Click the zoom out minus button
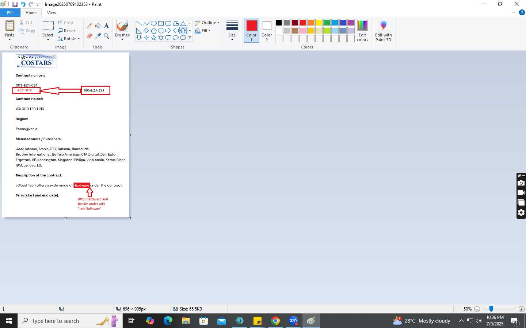 pos(477,309)
